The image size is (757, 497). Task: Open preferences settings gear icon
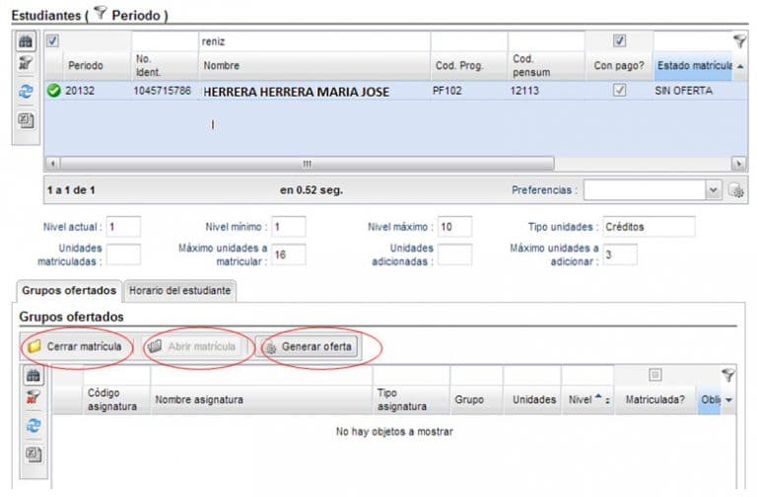(735, 190)
